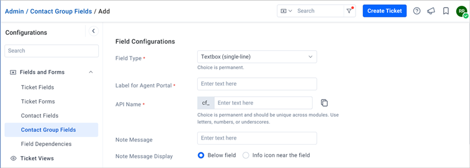Viewport: 470px width, 168px height.
Task: Click the search filter funnel icon
Action: pos(349,11)
